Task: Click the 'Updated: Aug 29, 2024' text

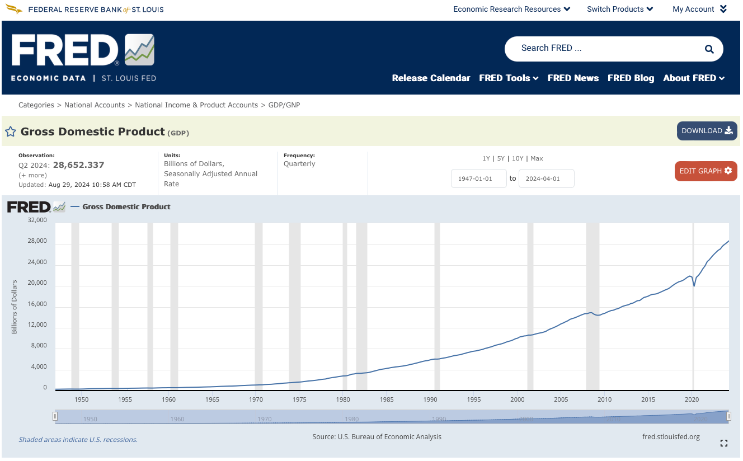Action: pos(77,185)
